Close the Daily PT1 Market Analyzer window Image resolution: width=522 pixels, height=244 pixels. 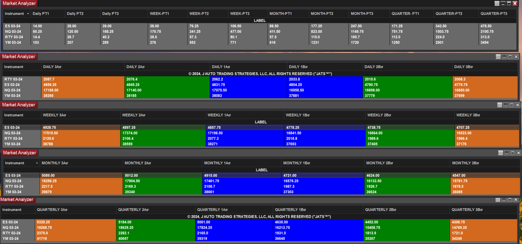pos(515,3)
